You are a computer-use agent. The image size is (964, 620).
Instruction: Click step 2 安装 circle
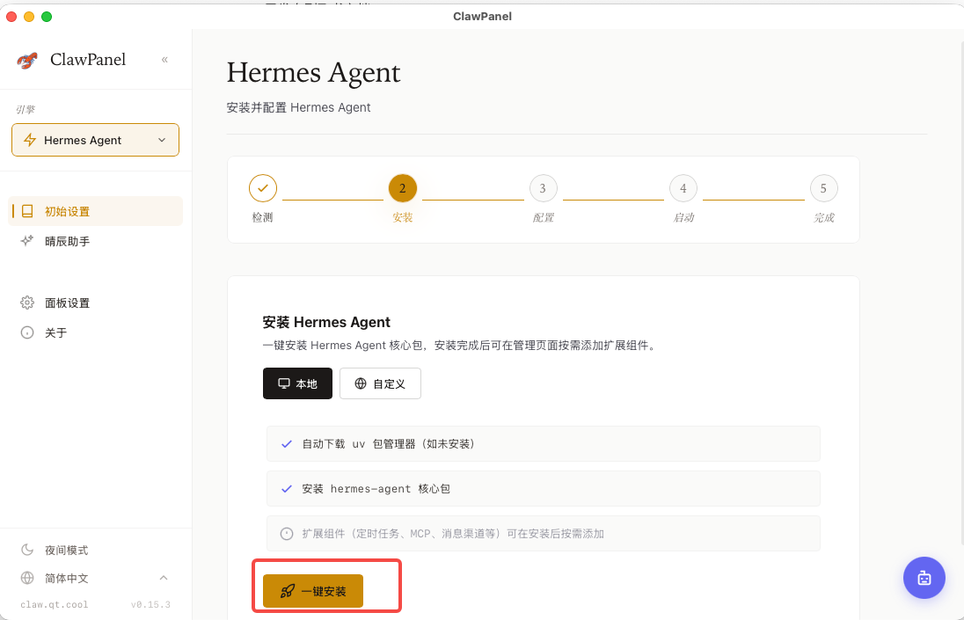click(403, 189)
